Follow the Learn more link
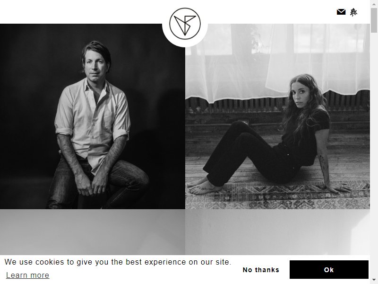378x284 pixels. tap(27, 275)
